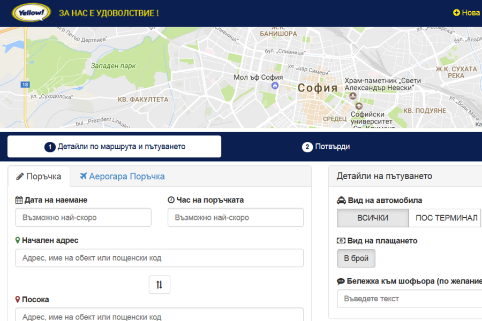Image resolution: width=482 pixels, height=321 pixels.
Task: Toggle the В брой payment option
Action: point(356,258)
